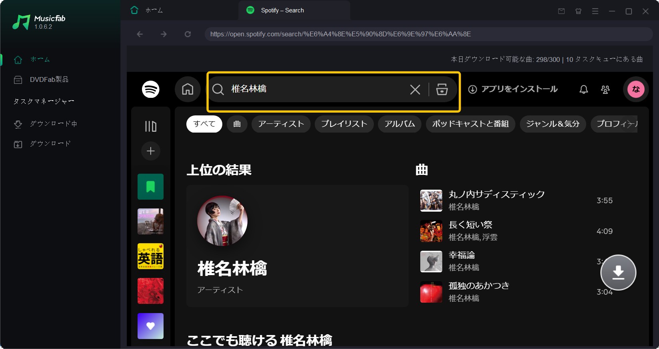Open the profile avatar な

point(636,89)
